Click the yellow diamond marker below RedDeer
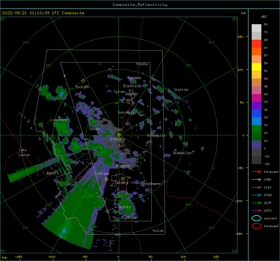Image resolution: width=280 pixels, height=261 pixels. click(x=128, y=101)
